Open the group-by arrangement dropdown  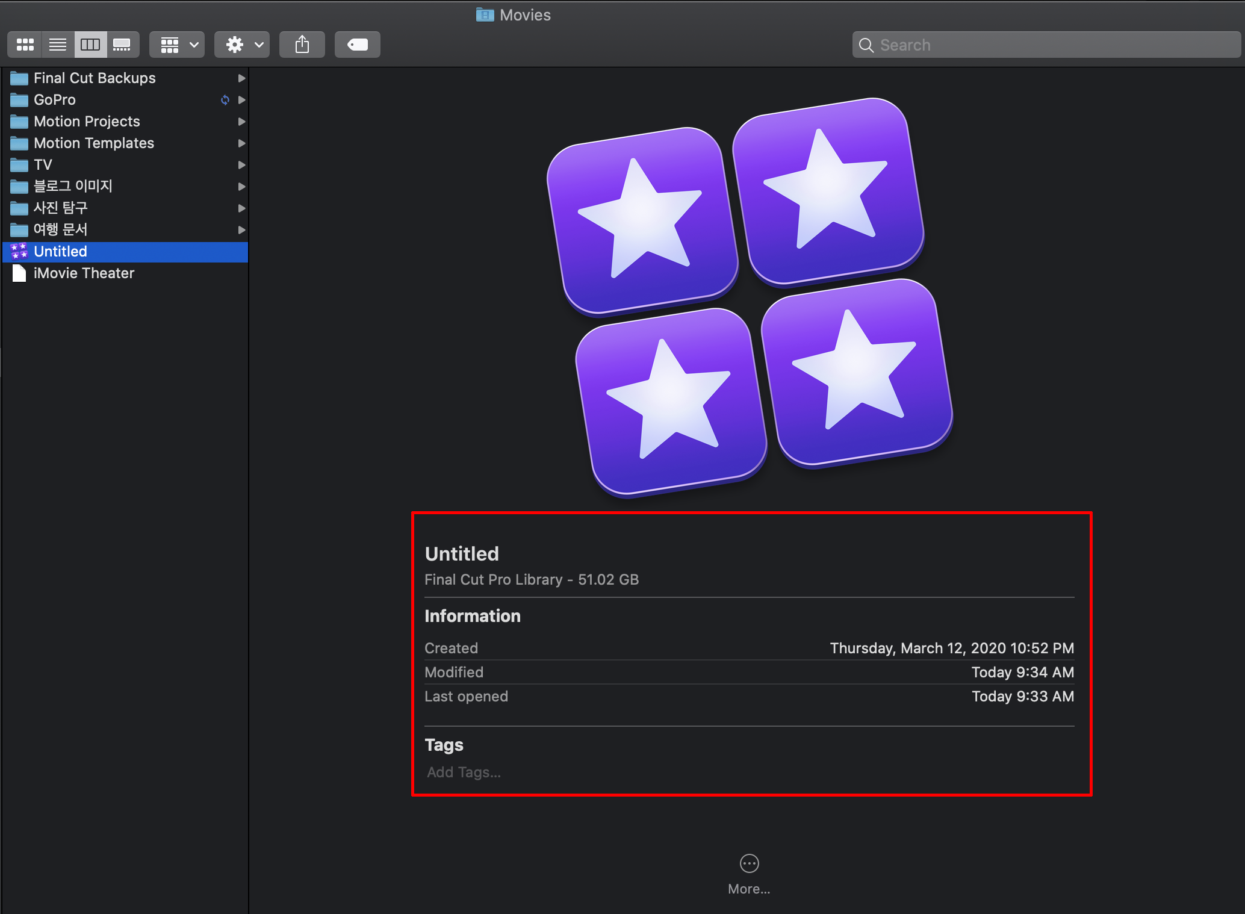pyautogui.click(x=177, y=45)
